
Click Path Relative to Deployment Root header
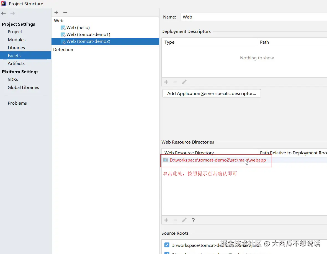point(292,153)
